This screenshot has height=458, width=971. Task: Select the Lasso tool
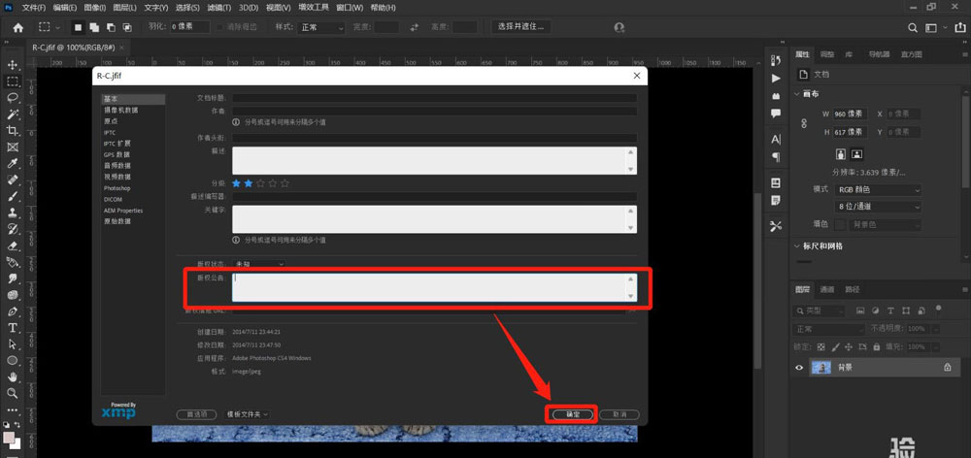pyautogui.click(x=14, y=97)
